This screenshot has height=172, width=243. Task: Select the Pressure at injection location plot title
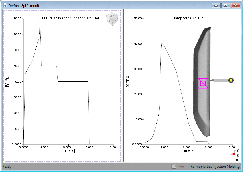point(69,18)
